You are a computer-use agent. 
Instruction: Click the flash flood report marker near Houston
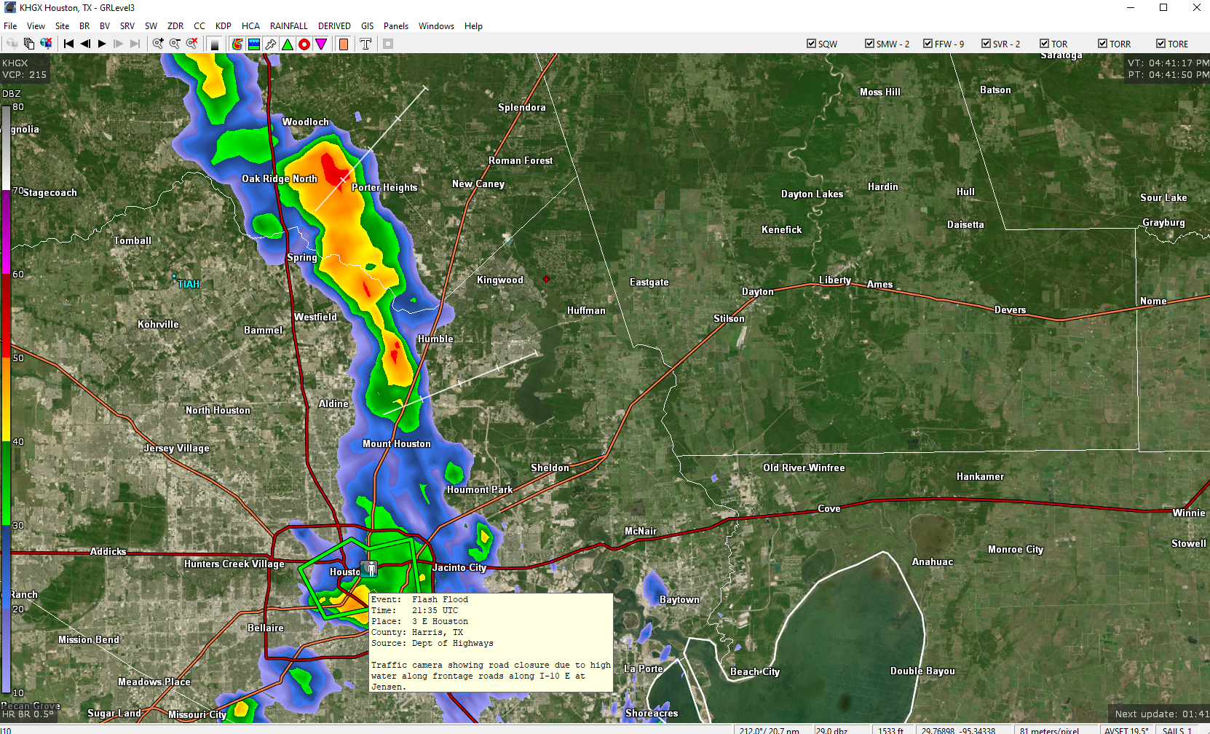point(371,569)
